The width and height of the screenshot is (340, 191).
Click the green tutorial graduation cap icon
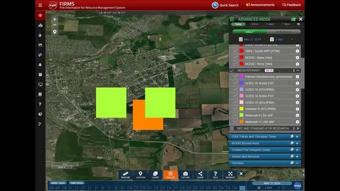(293, 19)
